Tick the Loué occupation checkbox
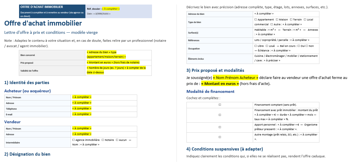349x165 pixels. (x=267, y=46)
